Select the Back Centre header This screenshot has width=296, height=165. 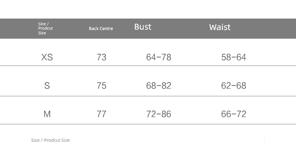coord(101,28)
